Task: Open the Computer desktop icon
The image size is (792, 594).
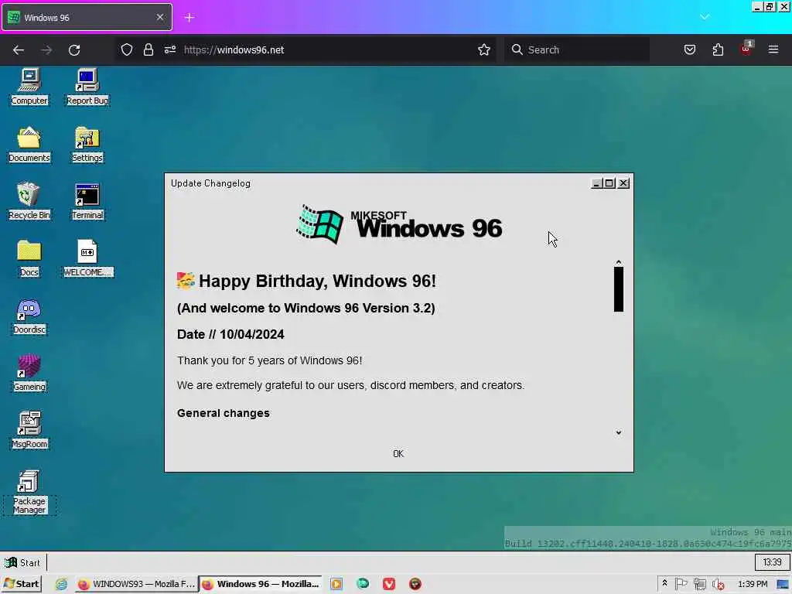Action: (x=29, y=87)
